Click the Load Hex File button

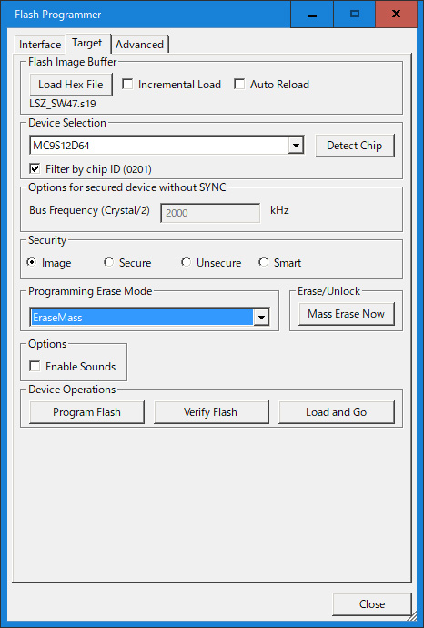(71, 84)
